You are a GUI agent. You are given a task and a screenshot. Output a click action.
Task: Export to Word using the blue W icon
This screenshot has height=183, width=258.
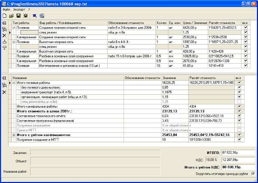[x=35, y=16]
